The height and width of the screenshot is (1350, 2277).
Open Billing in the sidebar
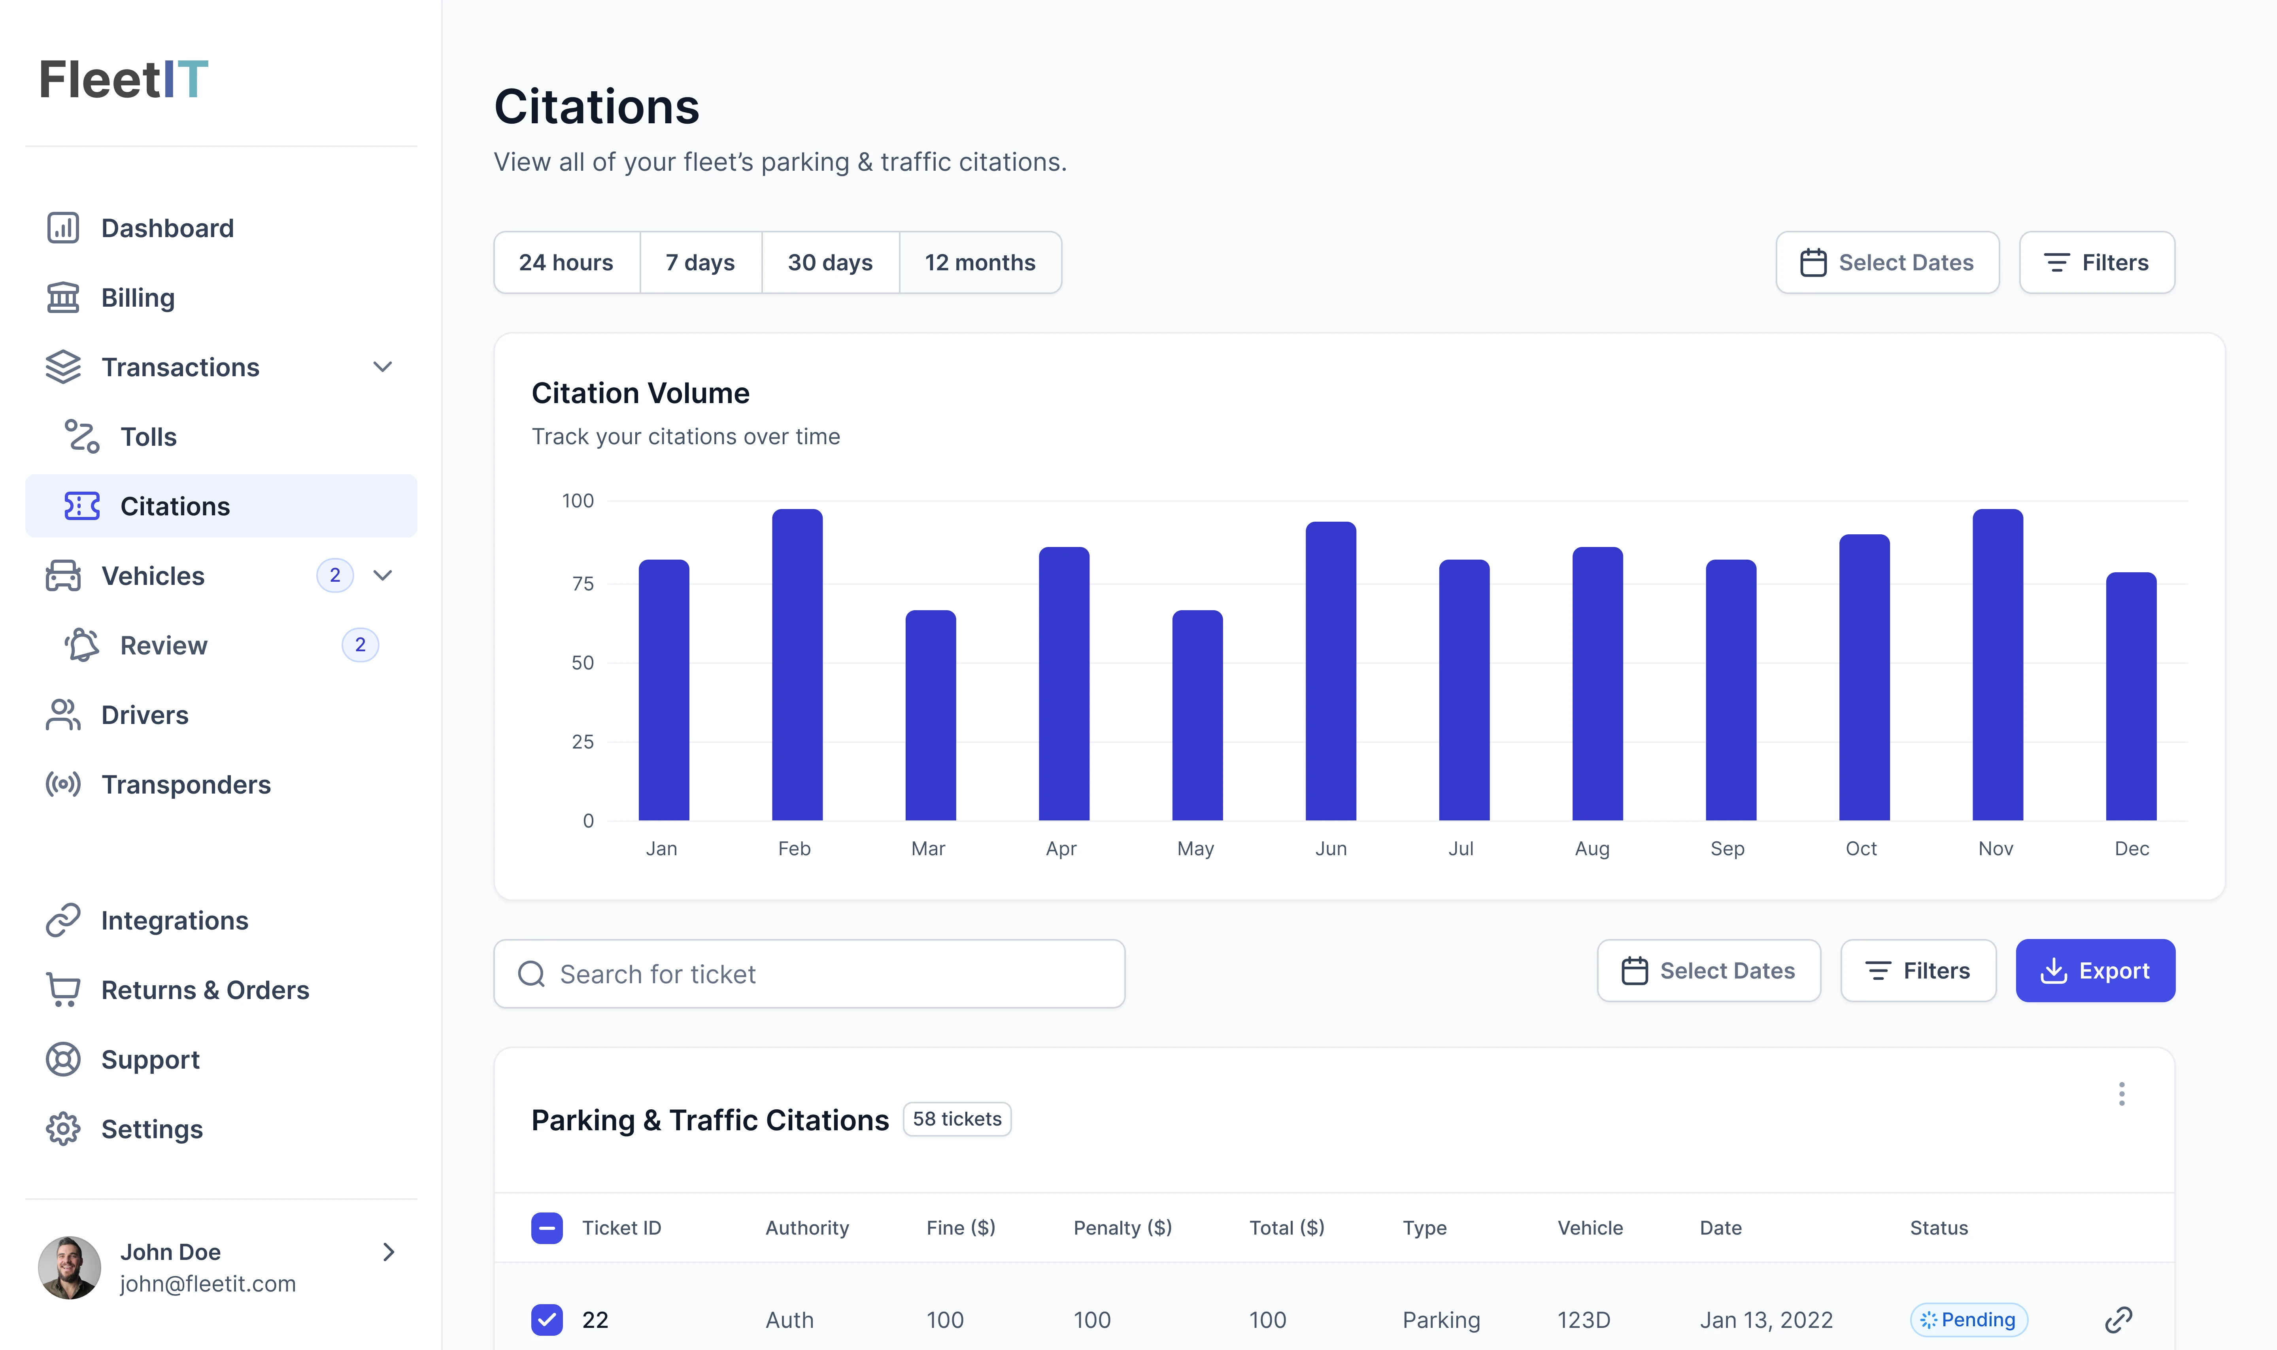(221, 298)
